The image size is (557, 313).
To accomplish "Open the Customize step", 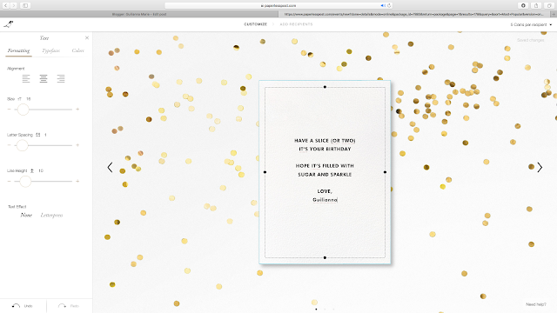I will coord(255,24).
